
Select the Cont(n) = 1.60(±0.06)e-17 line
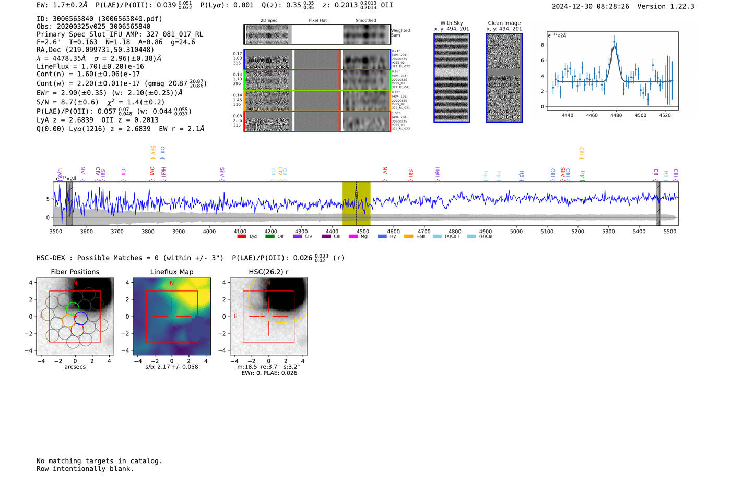coord(88,75)
